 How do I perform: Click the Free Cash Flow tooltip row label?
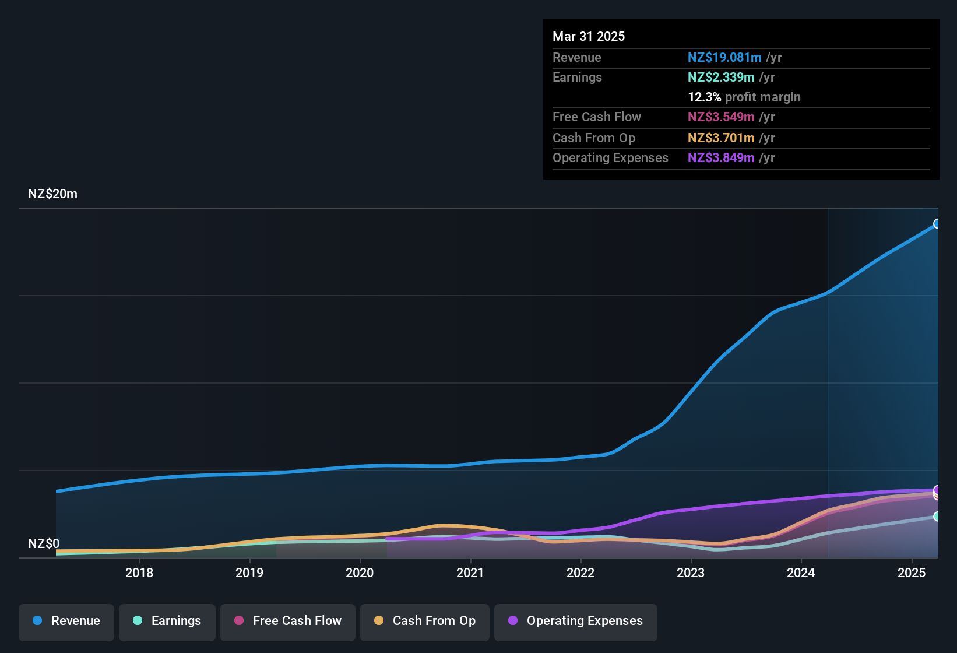597,117
